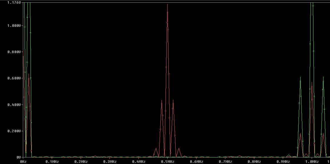Viewport: 330px width, 164px height.
Task: Click the 0.600V y-axis label
Action: (x=14, y=78)
